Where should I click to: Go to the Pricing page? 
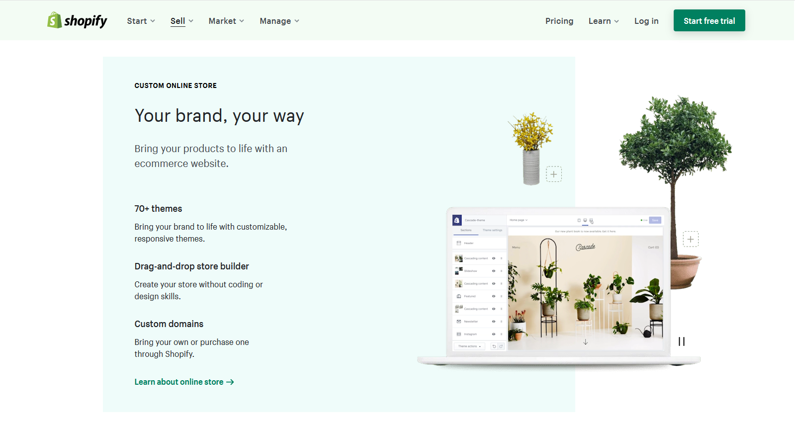point(559,21)
